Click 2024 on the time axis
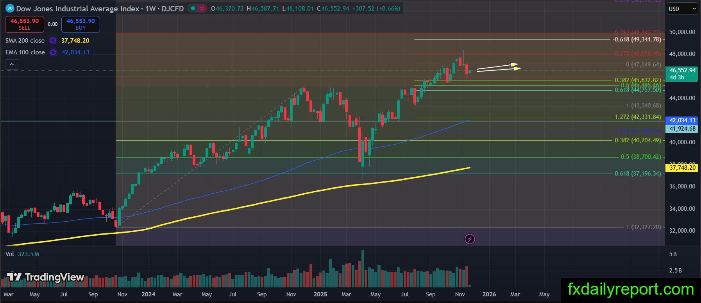701x303 pixels. tap(148, 294)
